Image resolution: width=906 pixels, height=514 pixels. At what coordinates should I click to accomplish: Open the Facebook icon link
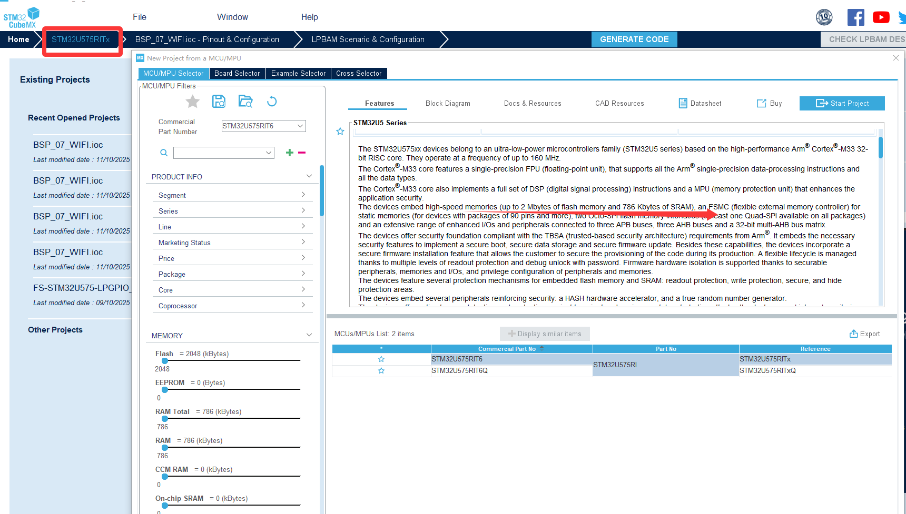pos(855,17)
